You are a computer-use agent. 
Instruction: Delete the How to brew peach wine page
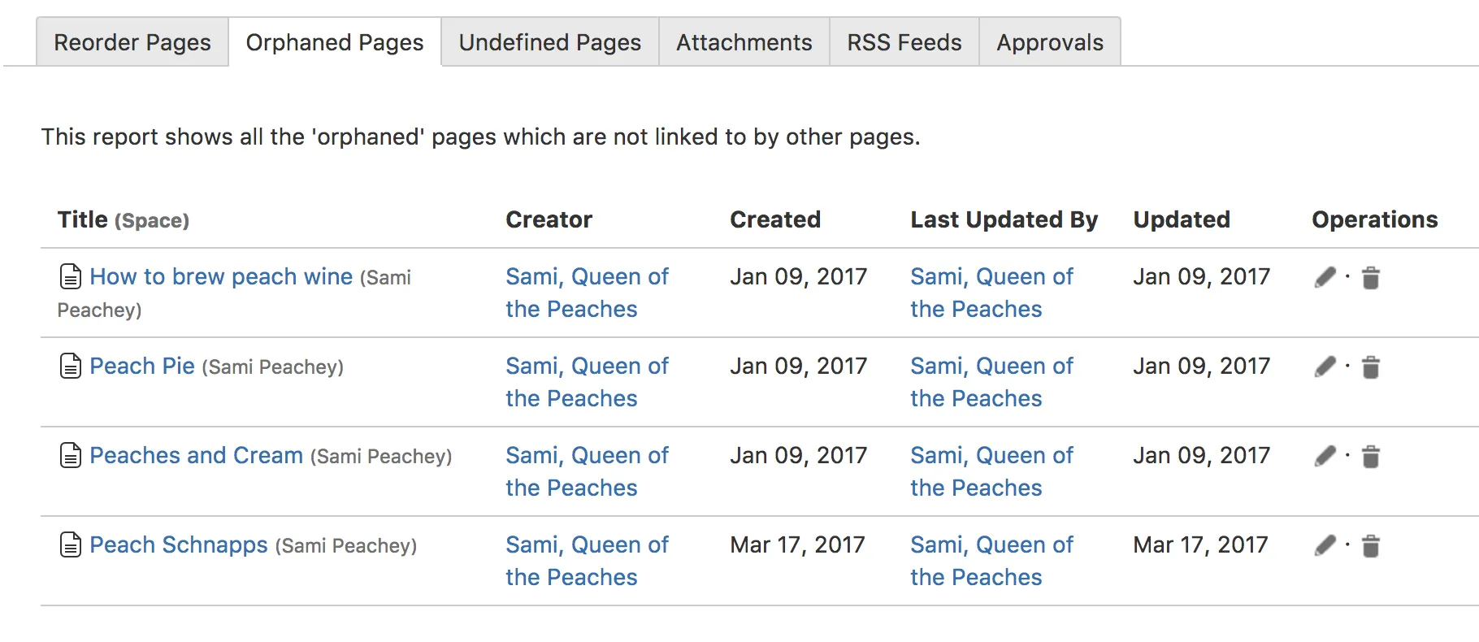coord(1371,278)
